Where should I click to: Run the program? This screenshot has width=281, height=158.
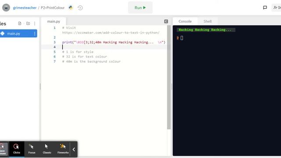[x=140, y=8]
